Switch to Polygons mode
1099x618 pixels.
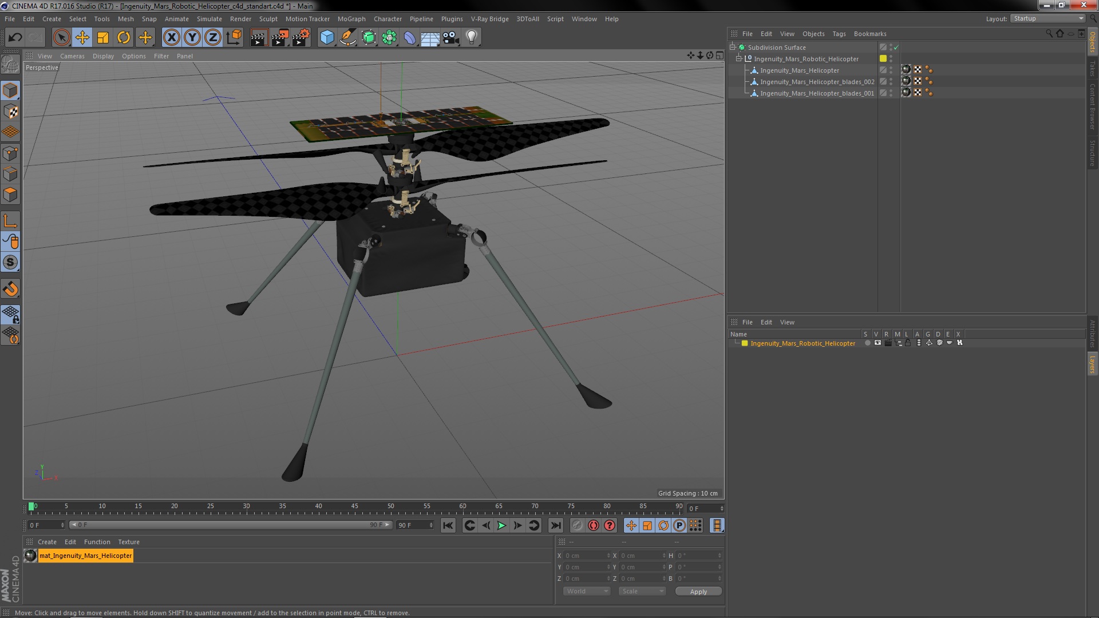pos(10,195)
